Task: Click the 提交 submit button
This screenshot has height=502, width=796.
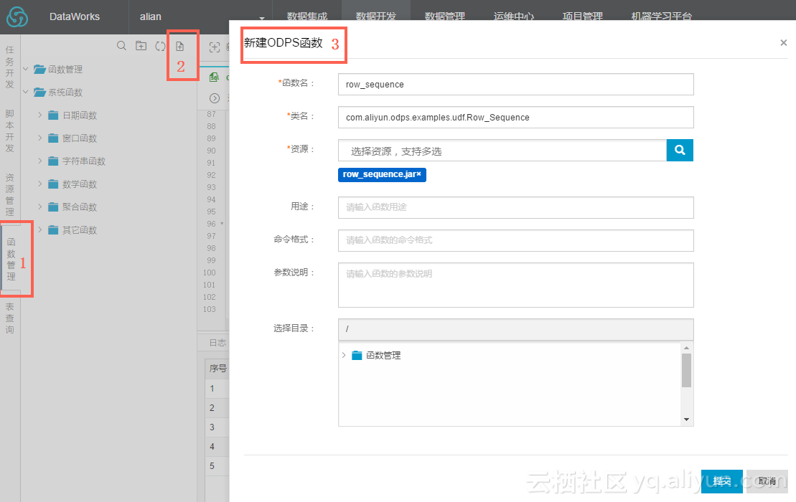Action: (721, 481)
